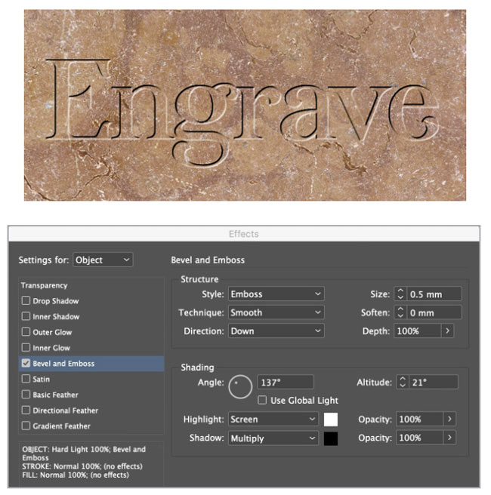
Task: Select Transparency in the effects list
Action: [x=45, y=285]
